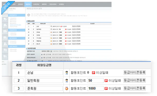Click the grade icon in the 정회원 row
The image size is (157, 96).
point(51,35)
